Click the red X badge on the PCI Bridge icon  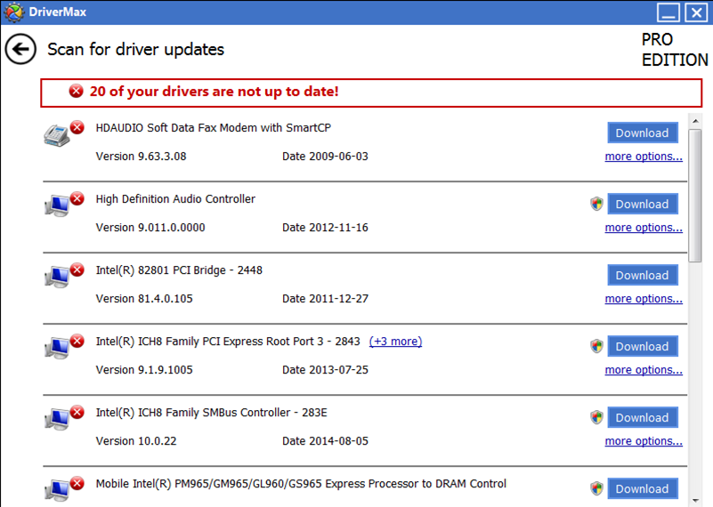click(77, 270)
